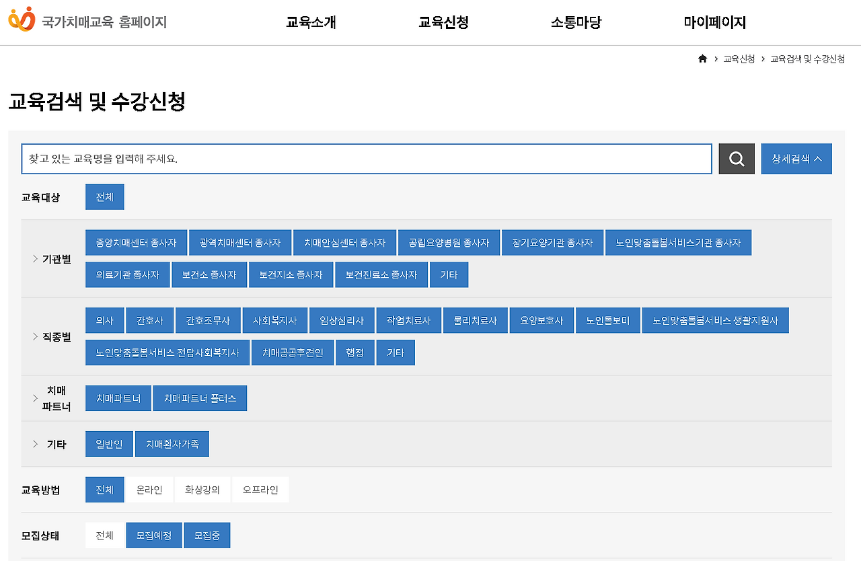Viewport: 861px width, 561px height.
Task: Click the 교육신청 breadcrumb link
Action: pyautogui.click(x=738, y=59)
